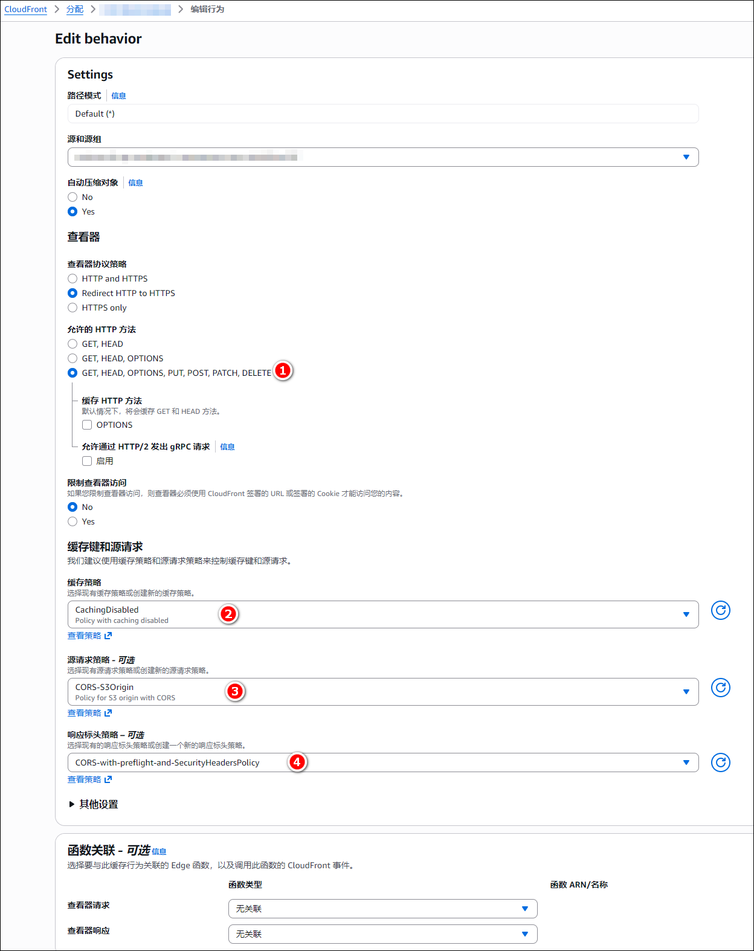Viewport: 754px width, 951px height.
Task: Choose HTTP and HTTPS viewer protocol
Action: (72, 279)
